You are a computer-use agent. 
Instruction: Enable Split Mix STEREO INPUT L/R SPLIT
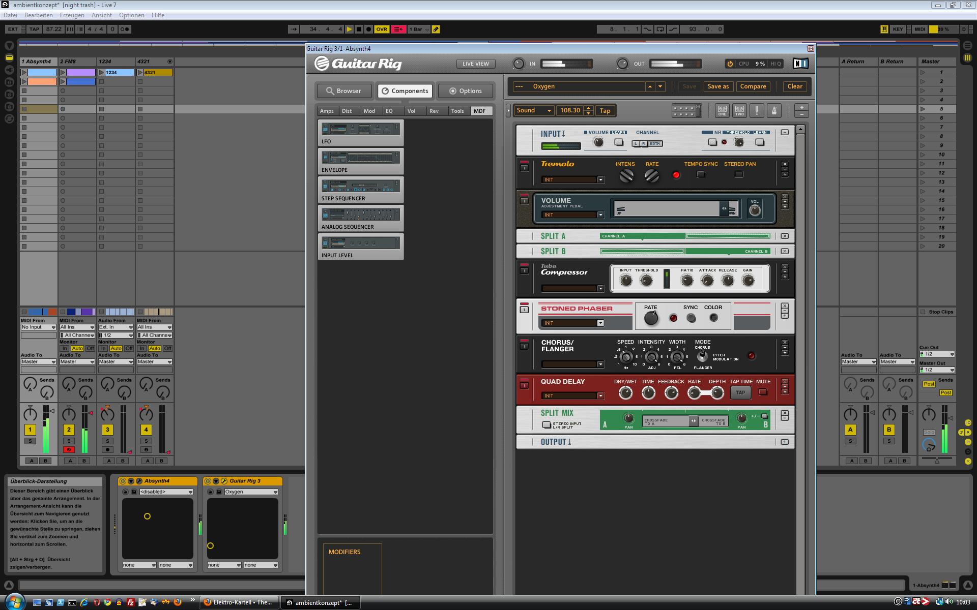click(x=547, y=425)
